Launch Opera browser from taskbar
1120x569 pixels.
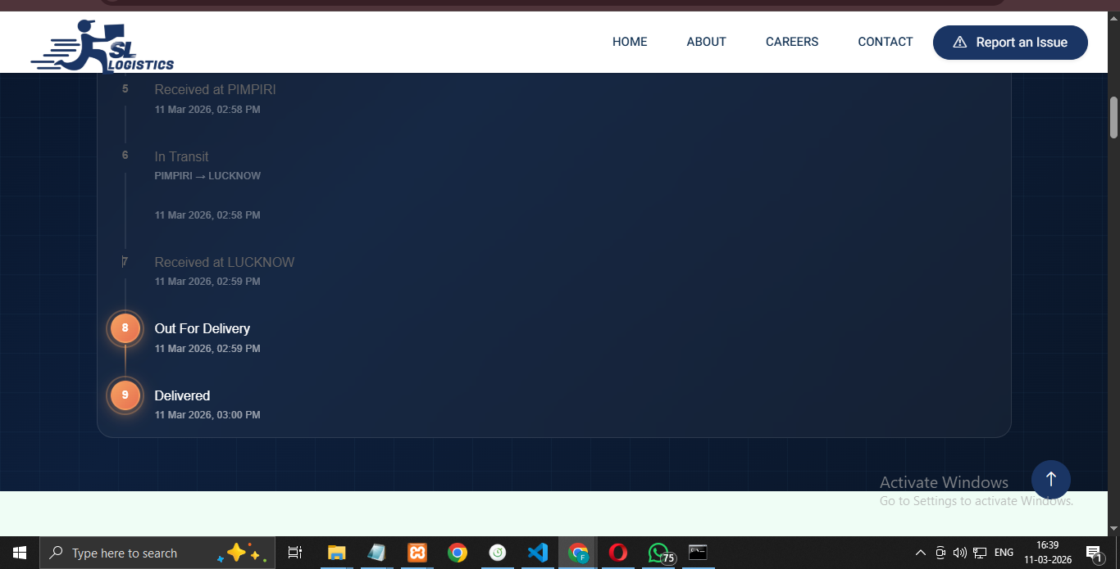(617, 553)
